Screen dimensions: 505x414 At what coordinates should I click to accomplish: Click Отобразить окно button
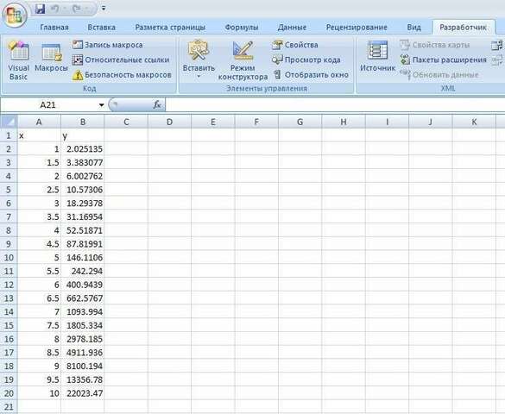[x=311, y=75]
